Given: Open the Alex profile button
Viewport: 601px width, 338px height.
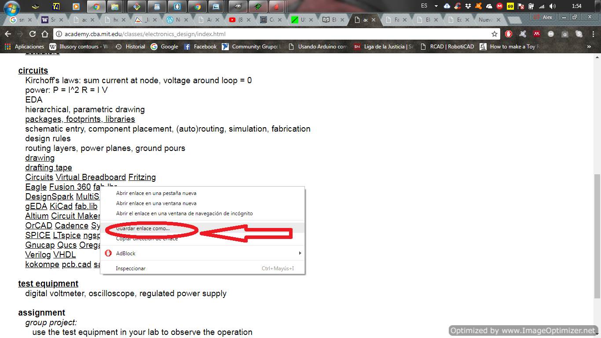Looking at the screenshot, I should click(x=543, y=17).
